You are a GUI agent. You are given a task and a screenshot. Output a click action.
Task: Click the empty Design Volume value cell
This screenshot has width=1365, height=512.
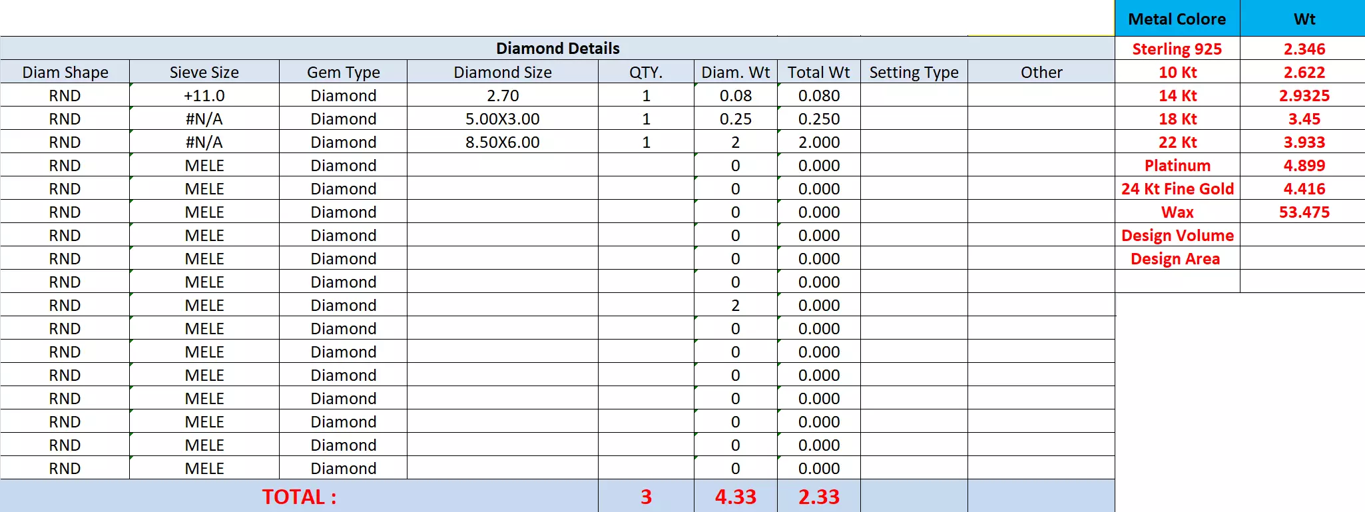click(x=1303, y=235)
